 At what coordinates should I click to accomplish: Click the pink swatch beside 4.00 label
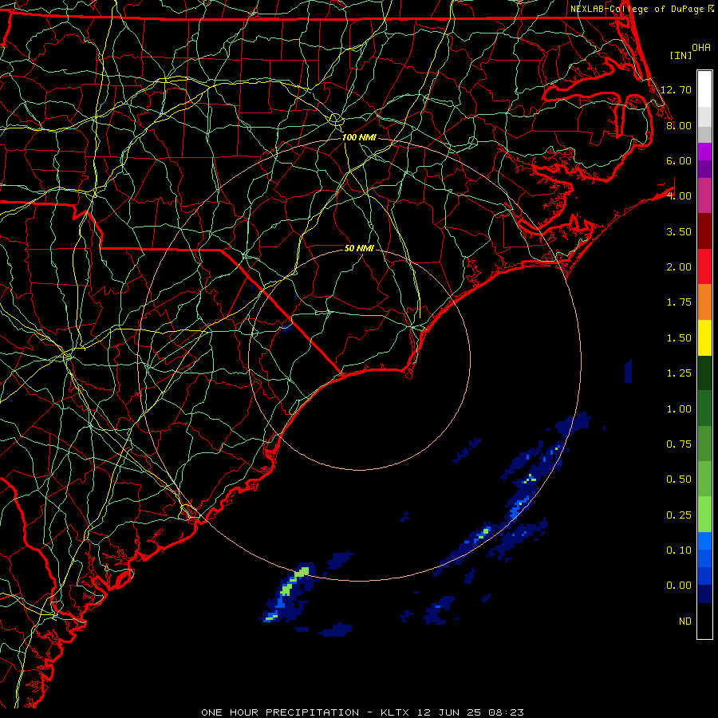click(704, 195)
